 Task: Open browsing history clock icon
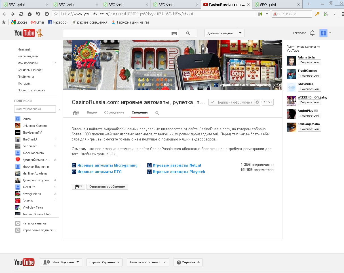47,14
